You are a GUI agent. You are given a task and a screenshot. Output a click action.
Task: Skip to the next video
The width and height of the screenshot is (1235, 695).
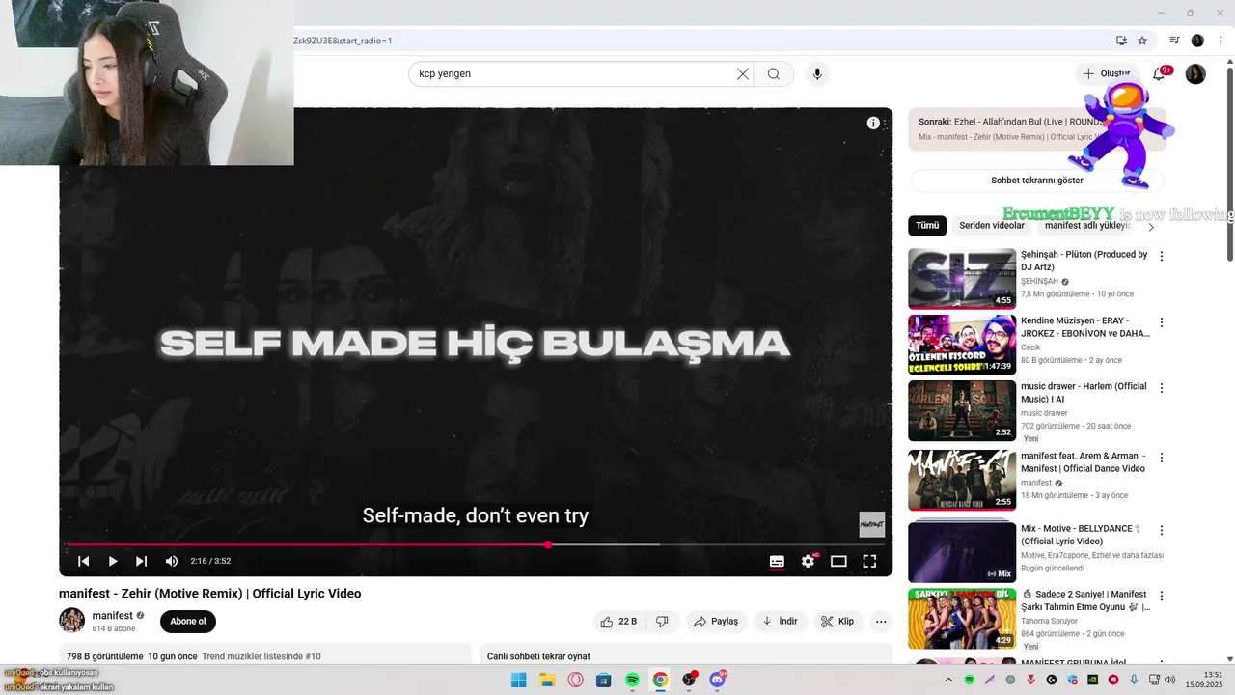142,561
